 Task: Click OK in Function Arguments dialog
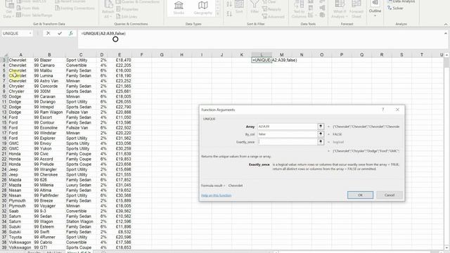360,195
